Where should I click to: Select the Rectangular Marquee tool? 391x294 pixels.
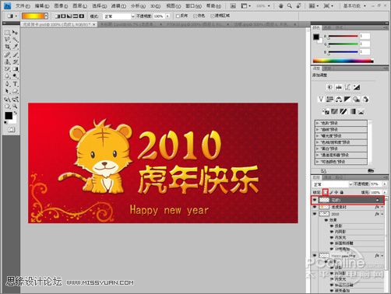pos(7,33)
